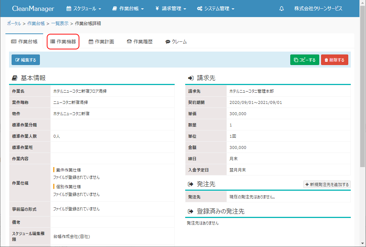
Task: Select the 作業履歴 tab
Action: pos(140,42)
